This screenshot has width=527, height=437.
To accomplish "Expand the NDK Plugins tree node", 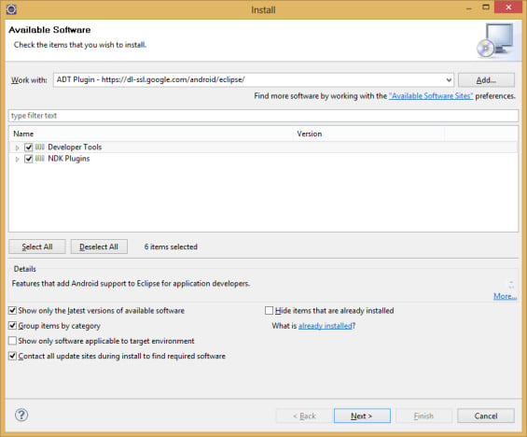I will [17, 159].
